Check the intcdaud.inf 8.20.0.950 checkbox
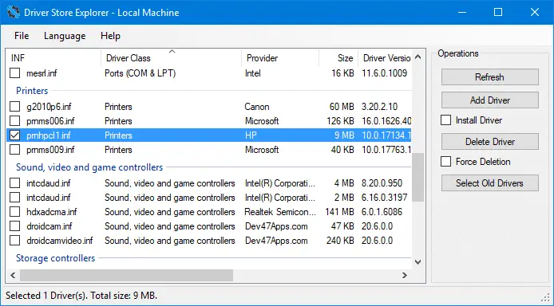This screenshot has width=554, height=306. pos(15,183)
